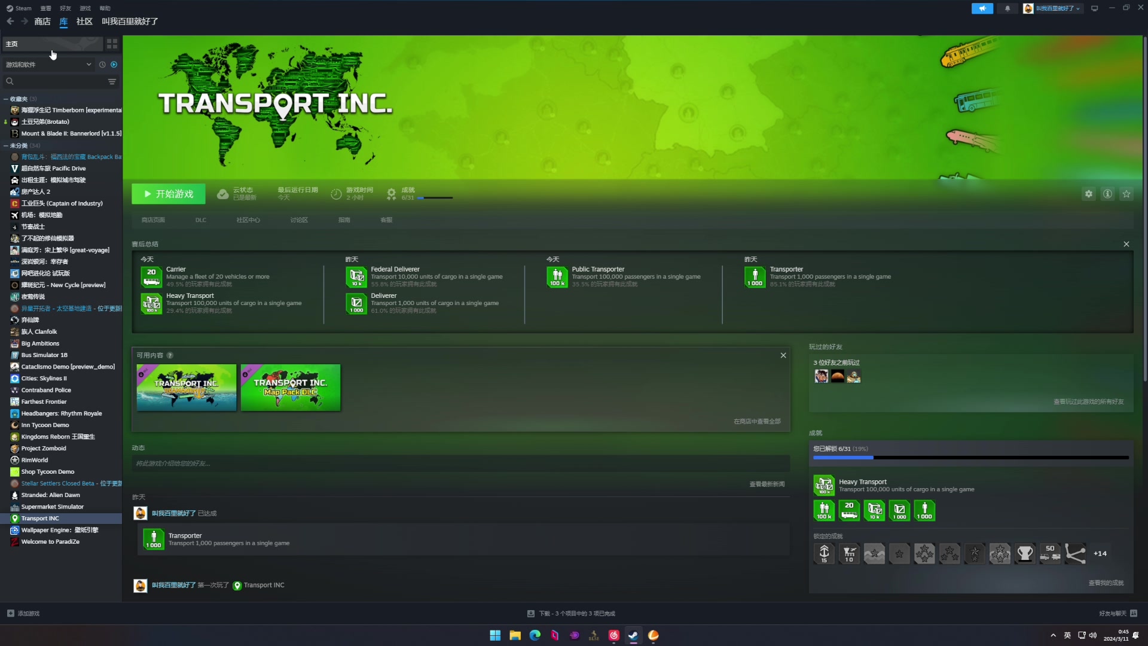The image size is (1148, 646).
Task: Click view my achievements link
Action: (x=1106, y=583)
